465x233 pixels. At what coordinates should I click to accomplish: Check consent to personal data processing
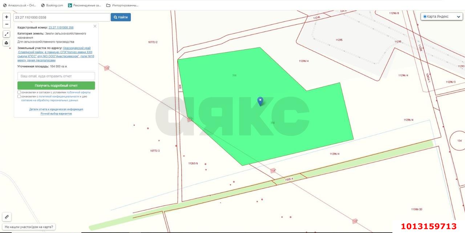point(19,96)
